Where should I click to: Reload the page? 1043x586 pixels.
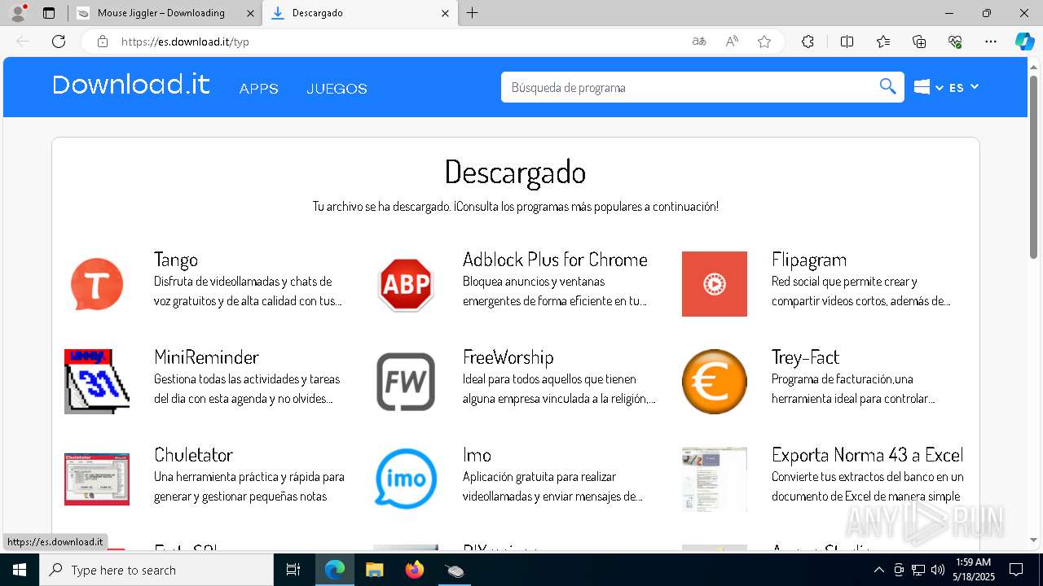[x=59, y=42]
